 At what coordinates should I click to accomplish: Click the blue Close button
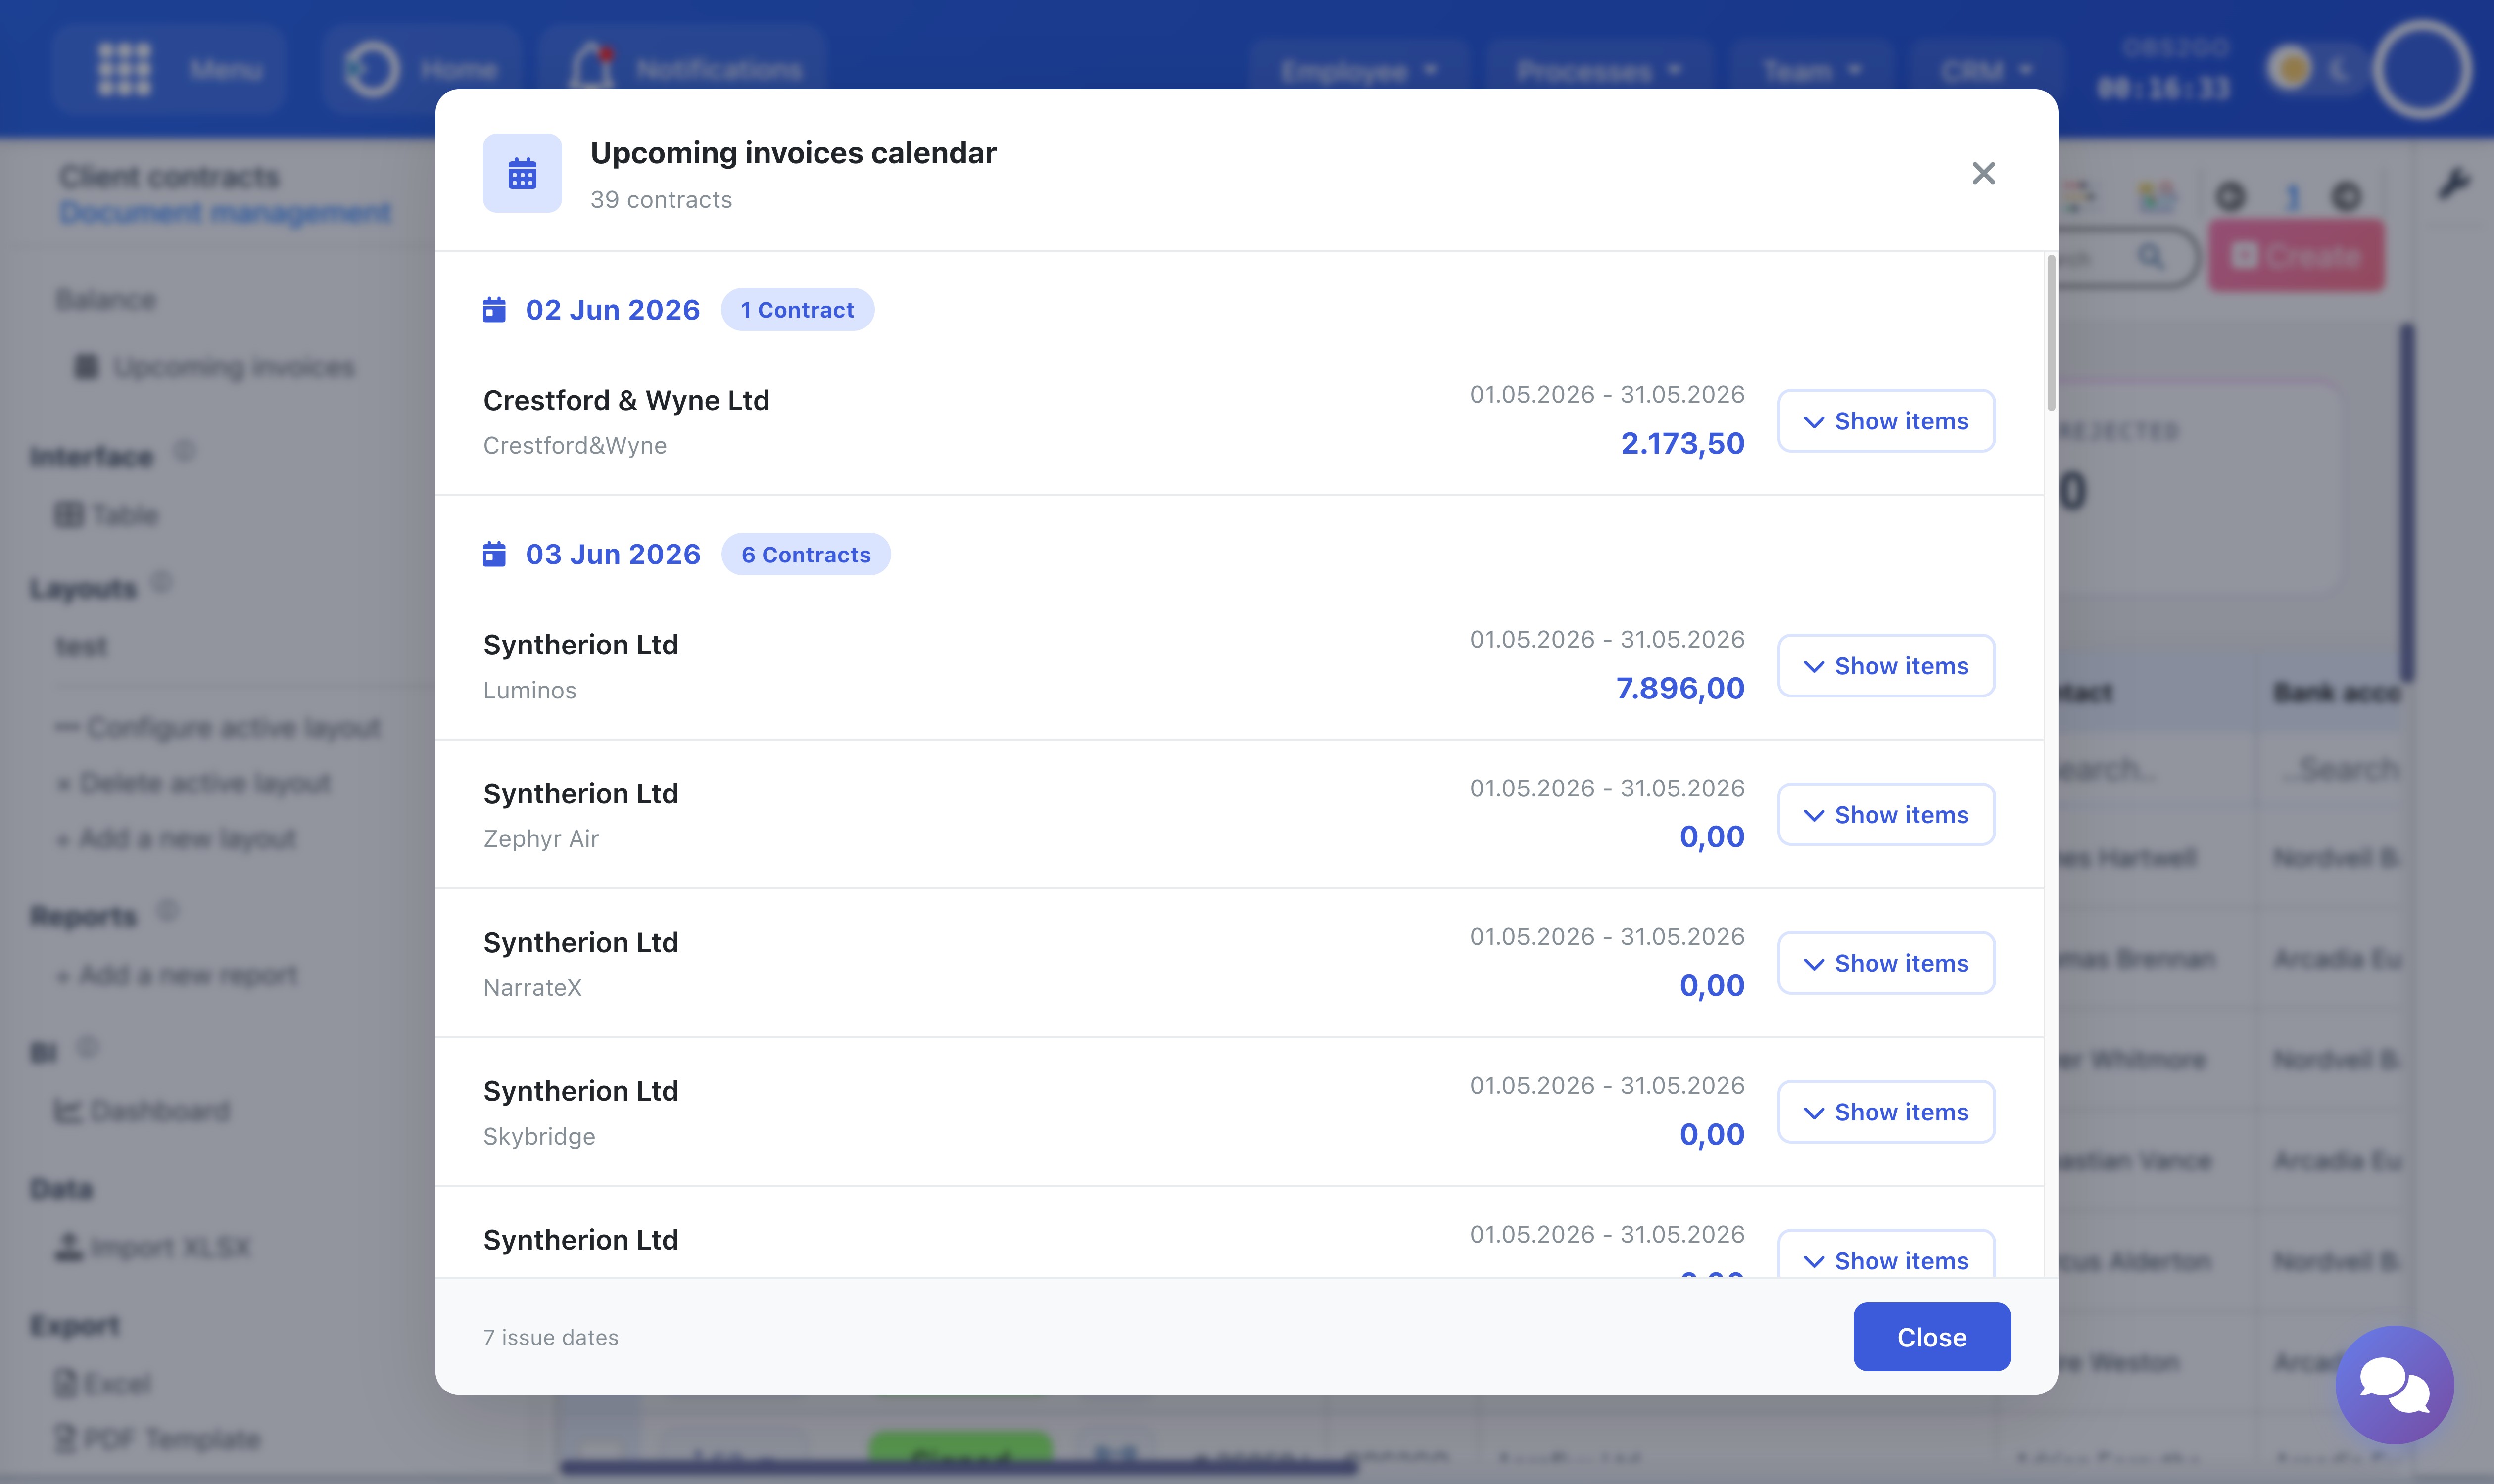point(1931,1336)
